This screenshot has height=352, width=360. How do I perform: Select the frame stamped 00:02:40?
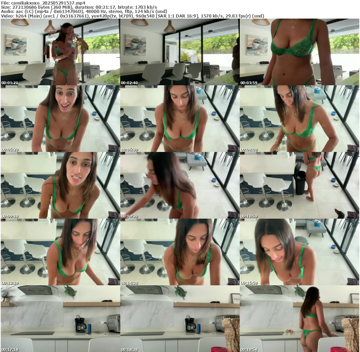[180, 52]
